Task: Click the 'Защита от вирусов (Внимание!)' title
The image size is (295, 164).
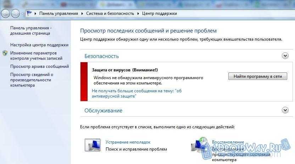Action: click(125, 70)
